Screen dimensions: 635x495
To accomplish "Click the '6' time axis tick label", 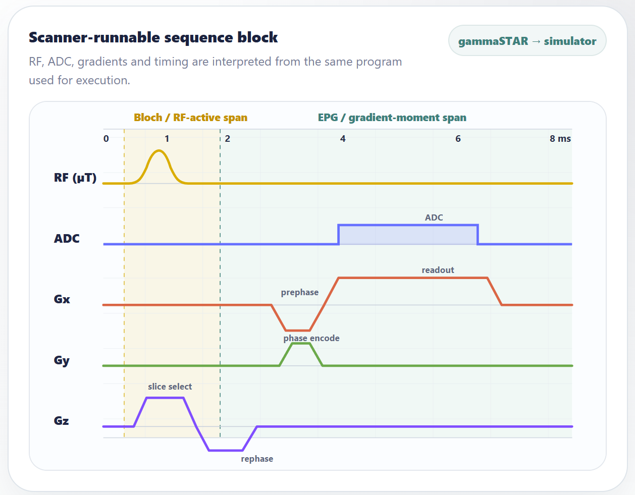I will [x=458, y=139].
